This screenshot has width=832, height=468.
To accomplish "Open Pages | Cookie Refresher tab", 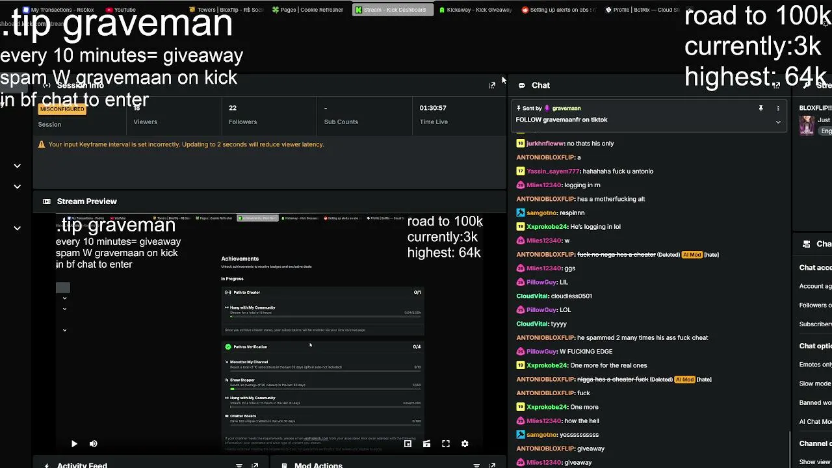I will tap(308, 10).
